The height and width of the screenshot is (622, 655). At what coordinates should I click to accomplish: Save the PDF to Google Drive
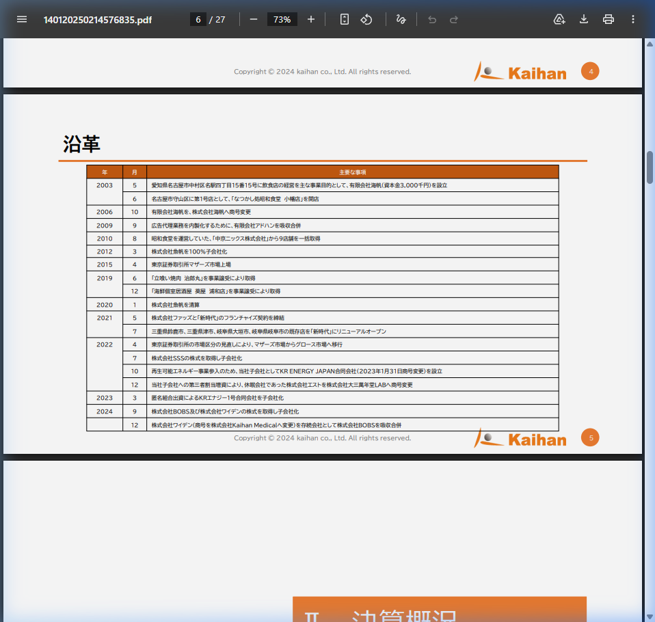coord(559,19)
